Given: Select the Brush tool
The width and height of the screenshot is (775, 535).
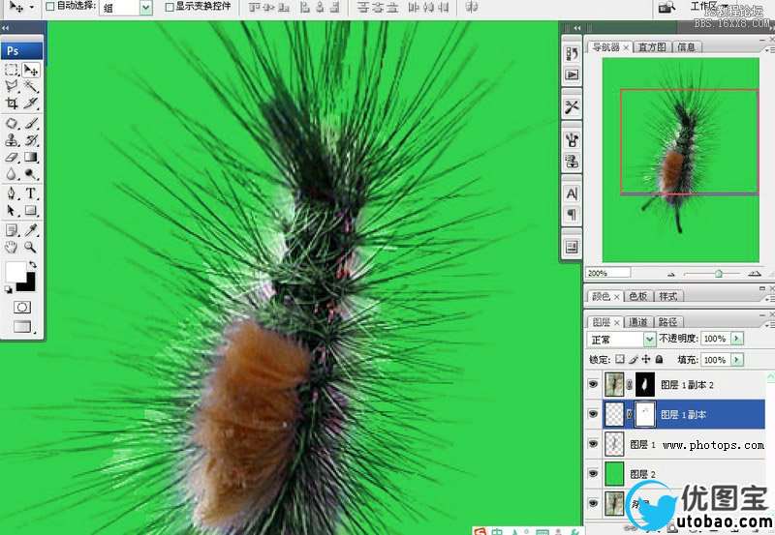Looking at the screenshot, I should [x=31, y=123].
